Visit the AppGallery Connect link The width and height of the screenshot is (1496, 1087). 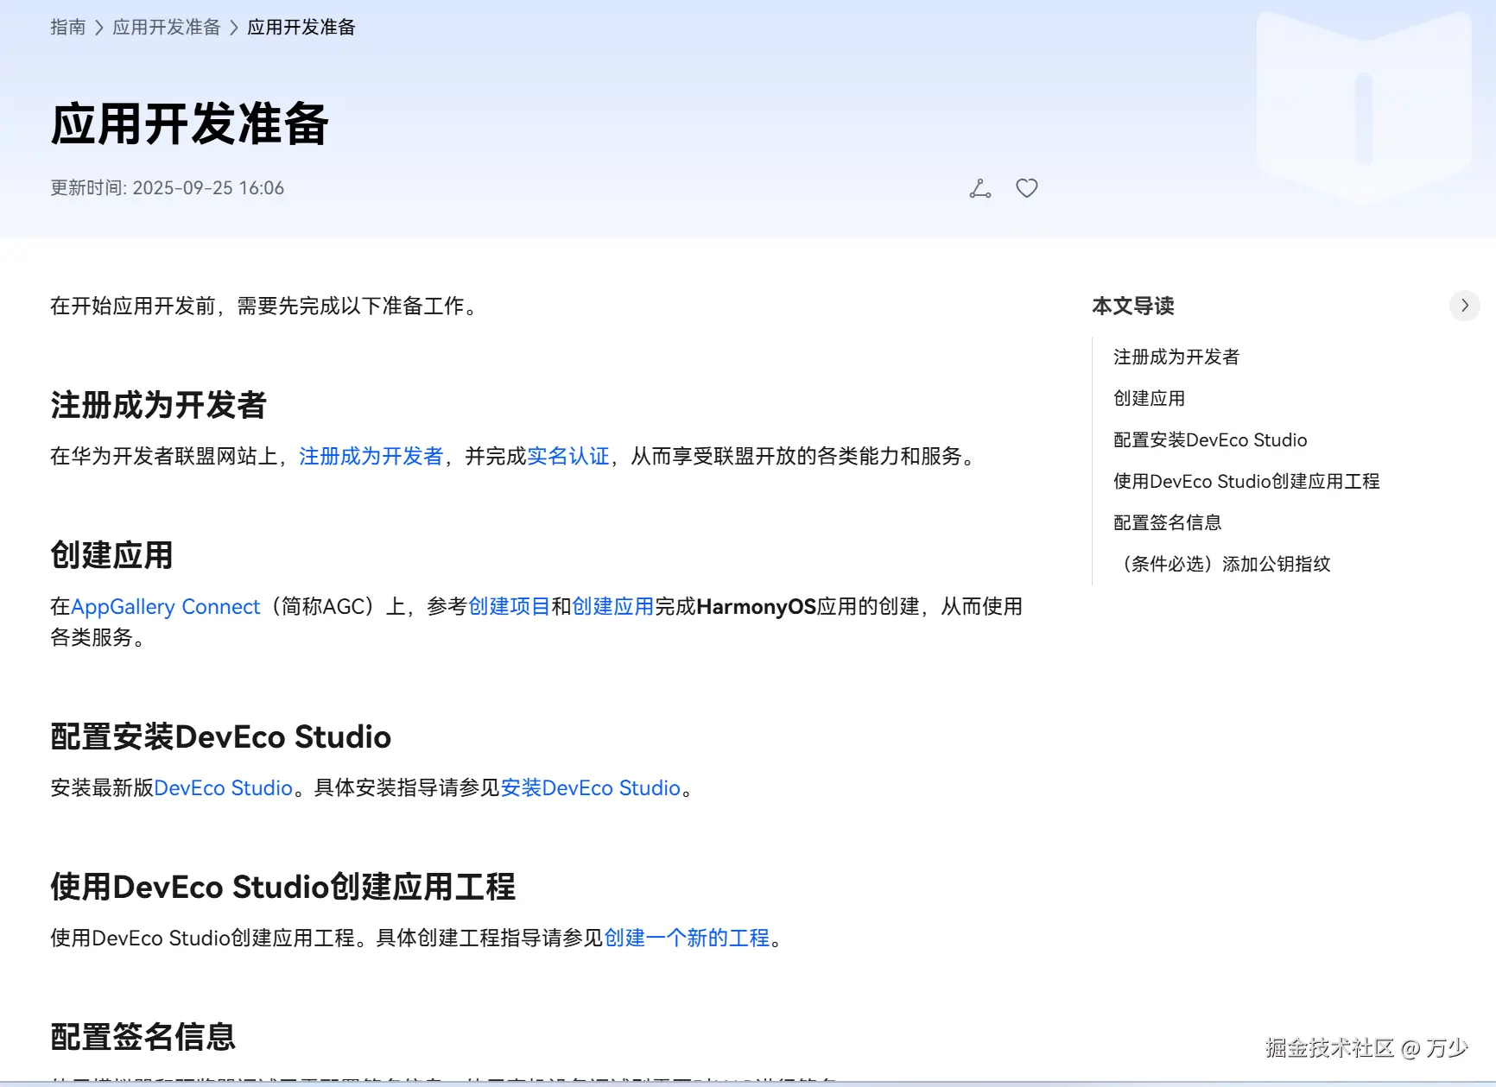point(165,606)
